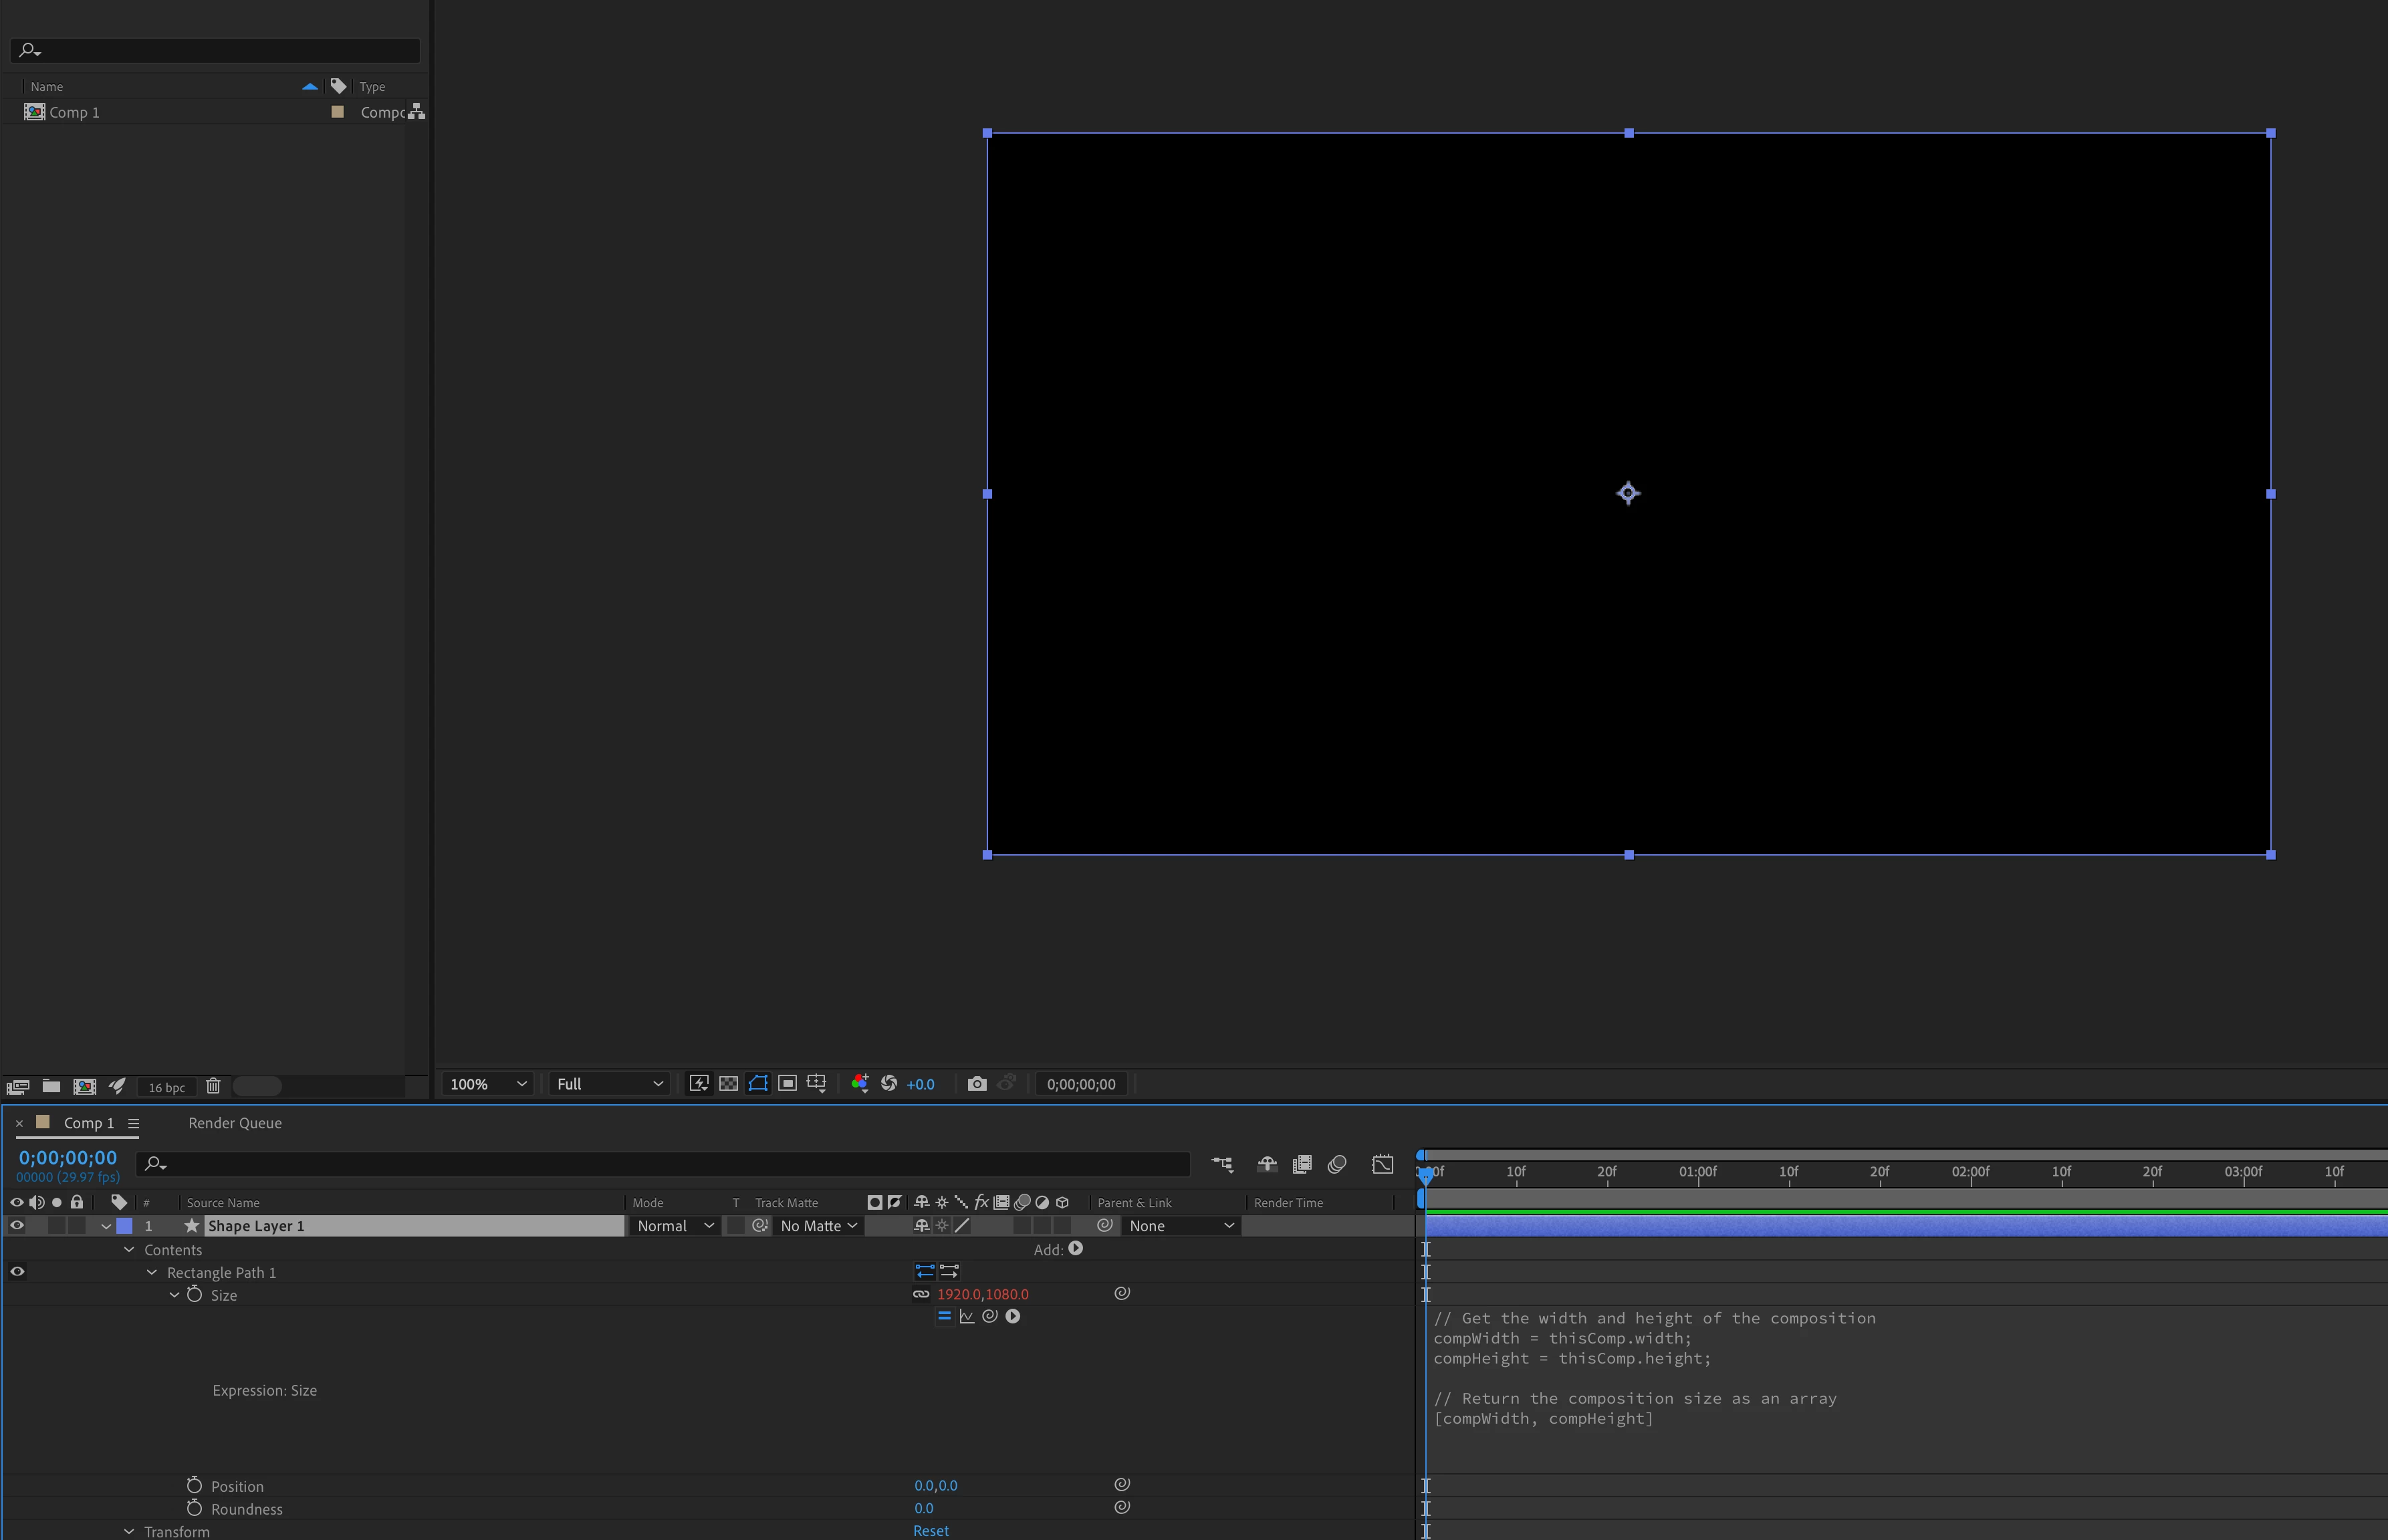
Task: Toggle the transparency grid icon
Action: click(x=729, y=1084)
